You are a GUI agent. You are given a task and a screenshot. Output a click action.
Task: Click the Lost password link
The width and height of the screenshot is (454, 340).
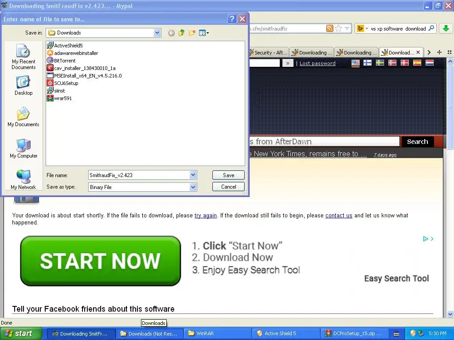point(317,63)
